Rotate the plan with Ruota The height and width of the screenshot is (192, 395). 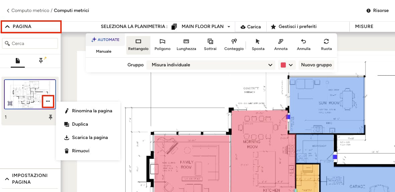click(x=326, y=45)
